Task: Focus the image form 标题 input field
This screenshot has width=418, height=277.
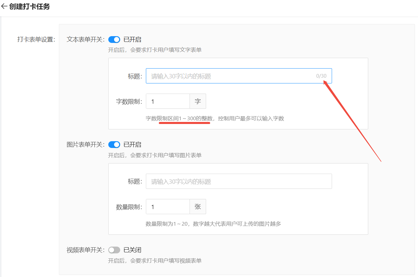Action: [x=239, y=181]
